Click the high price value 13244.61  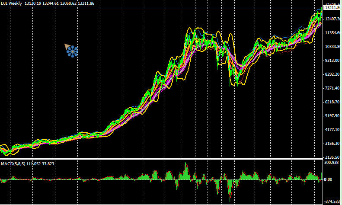(x=51, y=3)
